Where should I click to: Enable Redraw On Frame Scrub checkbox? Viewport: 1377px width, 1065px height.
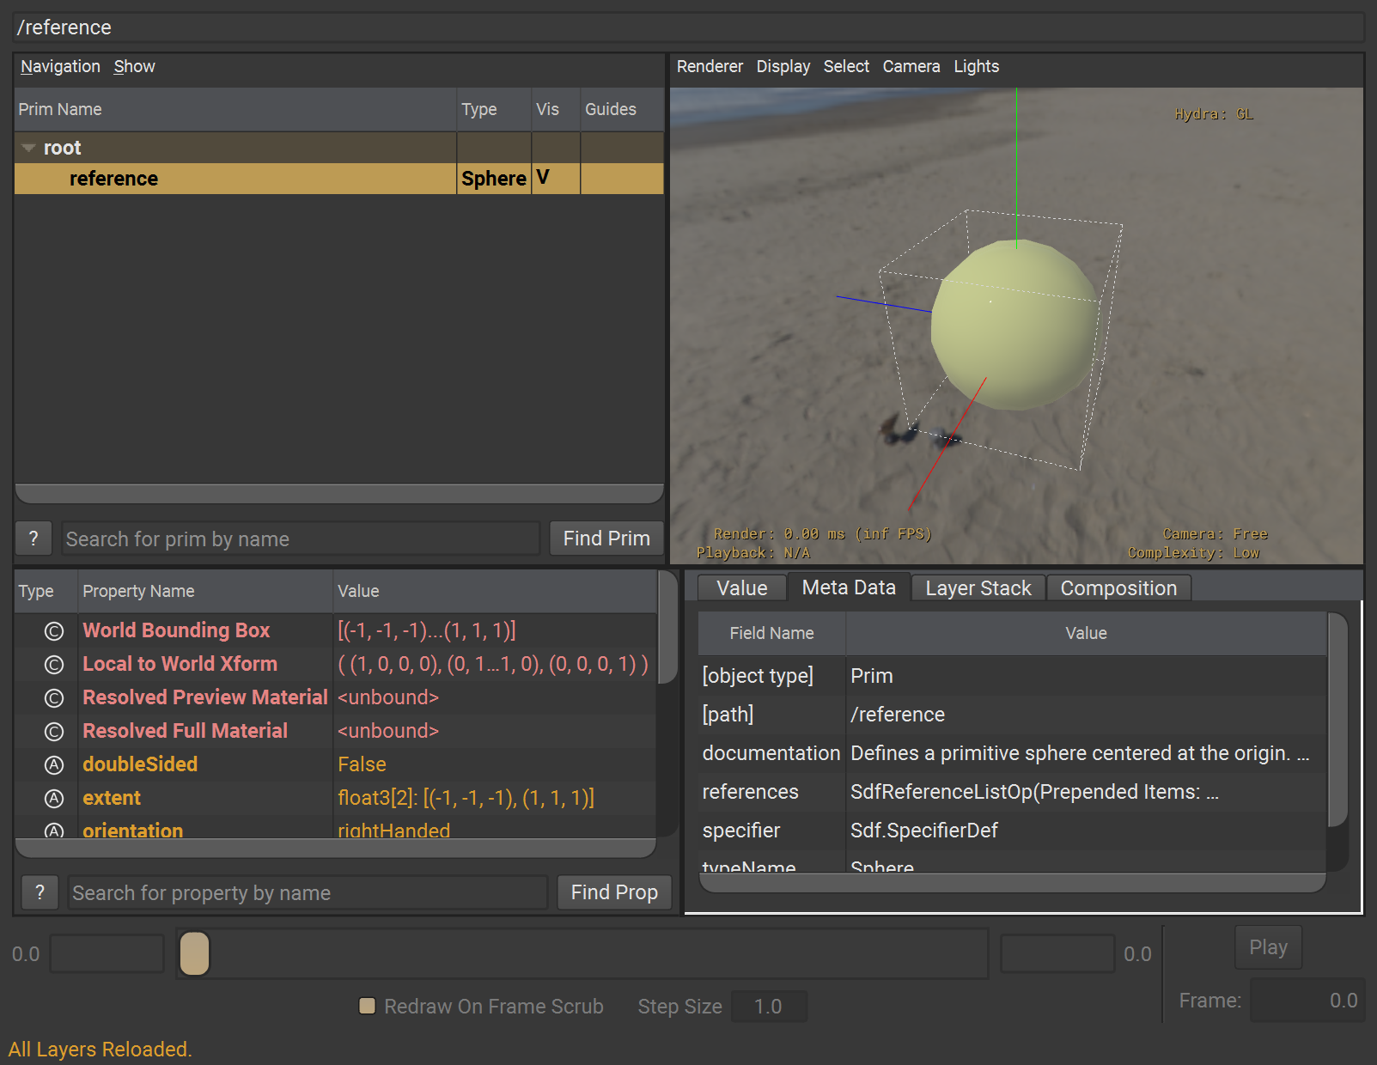click(x=368, y=1006)
